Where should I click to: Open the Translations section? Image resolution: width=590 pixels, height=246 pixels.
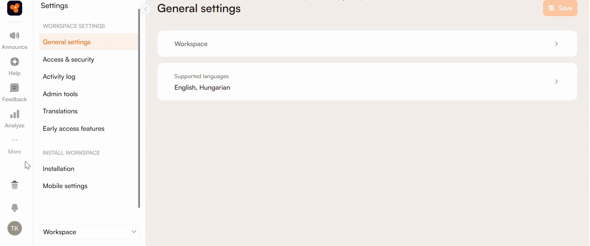[x=60, y=111]
